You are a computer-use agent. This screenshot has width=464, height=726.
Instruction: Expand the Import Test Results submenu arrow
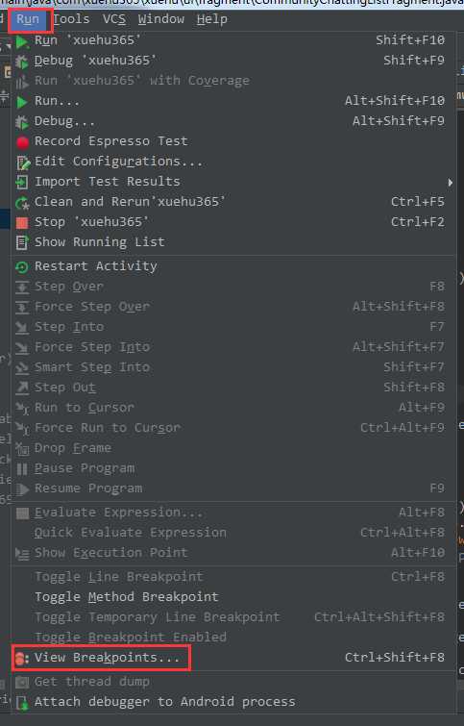coord(451,183)
